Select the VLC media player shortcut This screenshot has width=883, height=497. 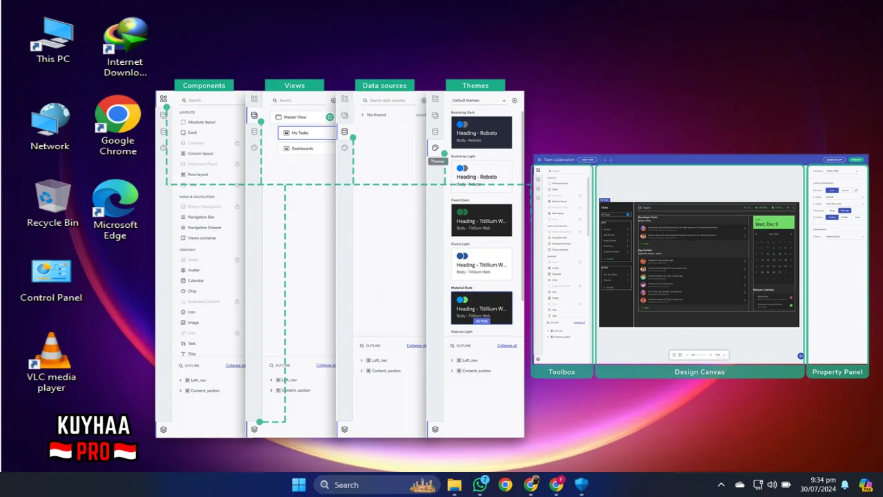(51, 362)
